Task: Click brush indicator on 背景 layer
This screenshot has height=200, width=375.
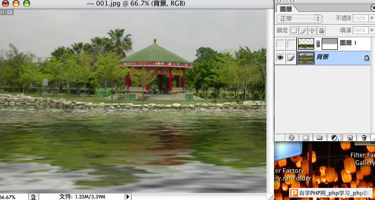Action: pos(291,58)
